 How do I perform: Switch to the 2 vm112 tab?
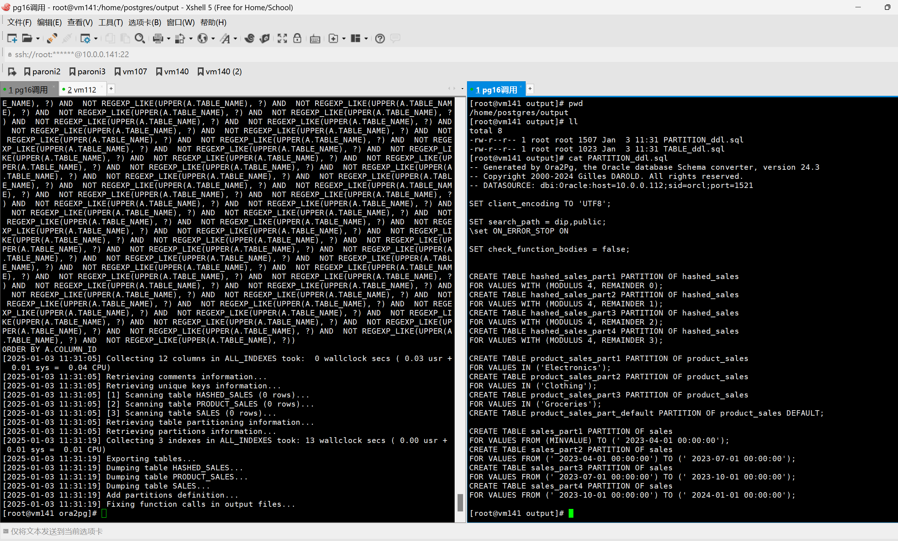(x=82, y=90)
